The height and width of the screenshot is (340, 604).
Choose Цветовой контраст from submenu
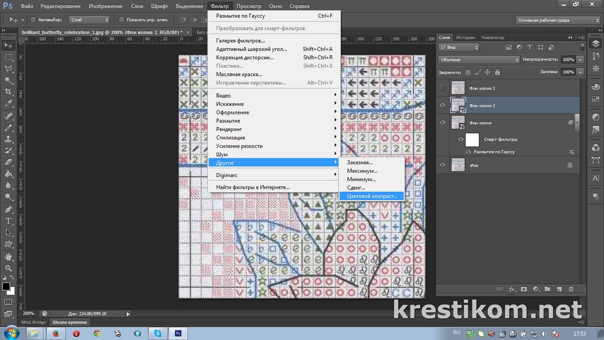click(x=372, y=196)
